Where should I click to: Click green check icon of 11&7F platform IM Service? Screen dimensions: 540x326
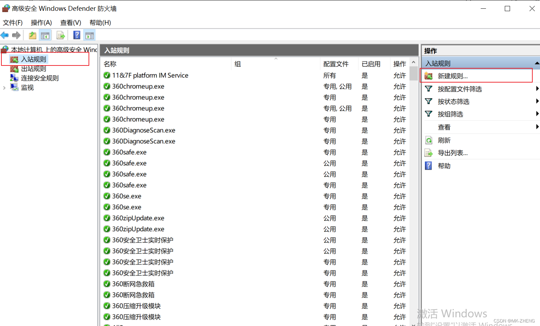[107, 75]
